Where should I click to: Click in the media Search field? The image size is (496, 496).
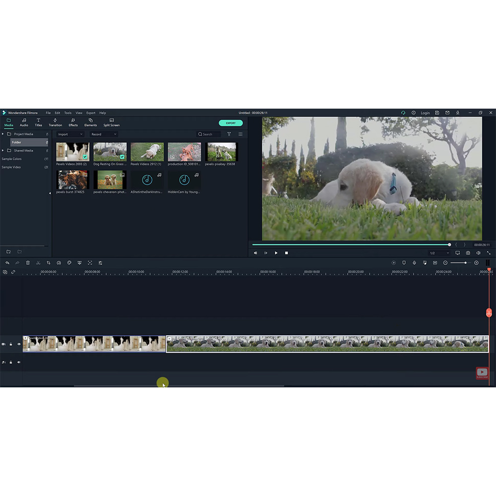[209, 134]
